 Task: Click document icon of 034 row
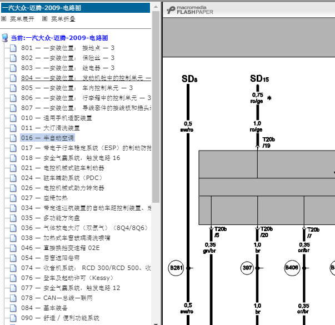(13, 208)
